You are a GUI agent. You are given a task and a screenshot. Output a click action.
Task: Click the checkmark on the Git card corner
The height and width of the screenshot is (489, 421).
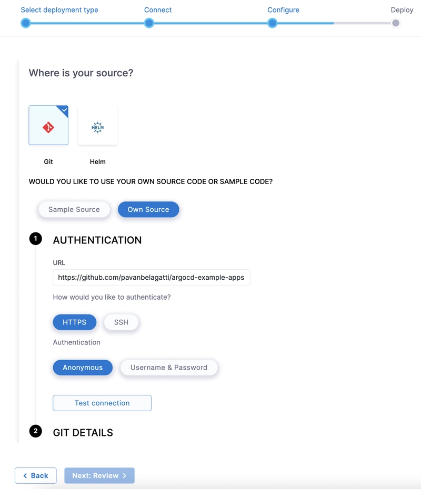click(64, 110)
